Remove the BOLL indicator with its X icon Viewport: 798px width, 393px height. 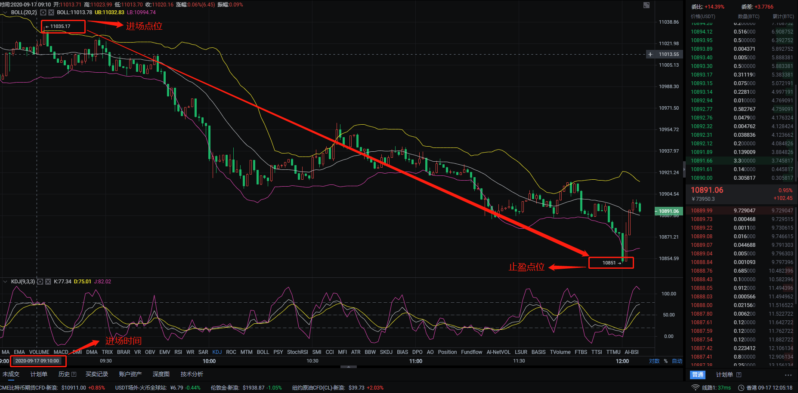tap(50, 12)
